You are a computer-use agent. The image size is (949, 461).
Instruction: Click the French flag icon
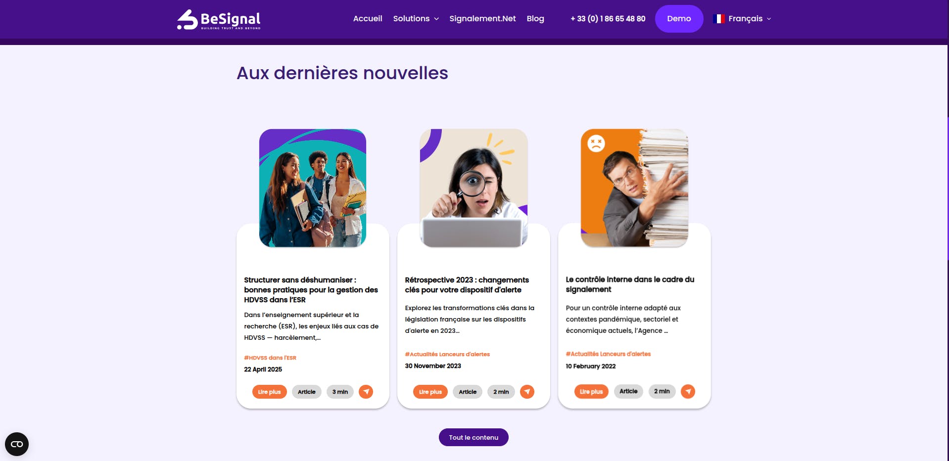click(x=719, y=19)
